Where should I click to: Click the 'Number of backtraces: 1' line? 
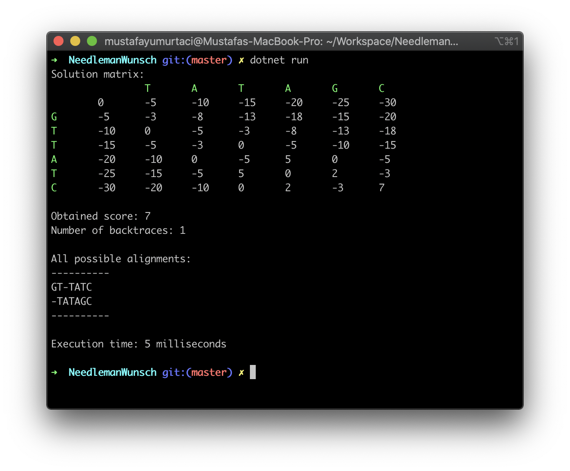118,230
